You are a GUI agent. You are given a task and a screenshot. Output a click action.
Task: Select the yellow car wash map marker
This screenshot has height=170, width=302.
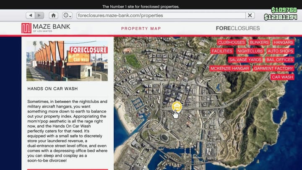coord(177,106)
